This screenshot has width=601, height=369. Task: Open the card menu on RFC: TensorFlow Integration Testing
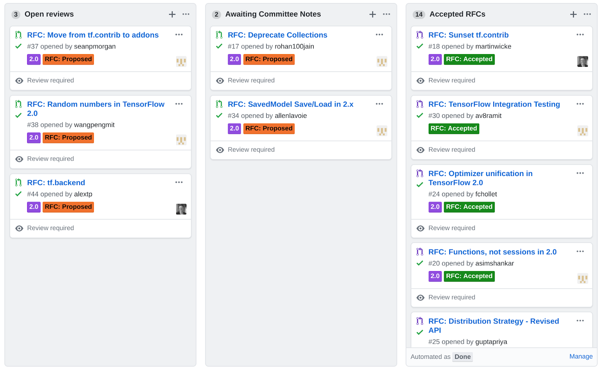coord(580,104)
